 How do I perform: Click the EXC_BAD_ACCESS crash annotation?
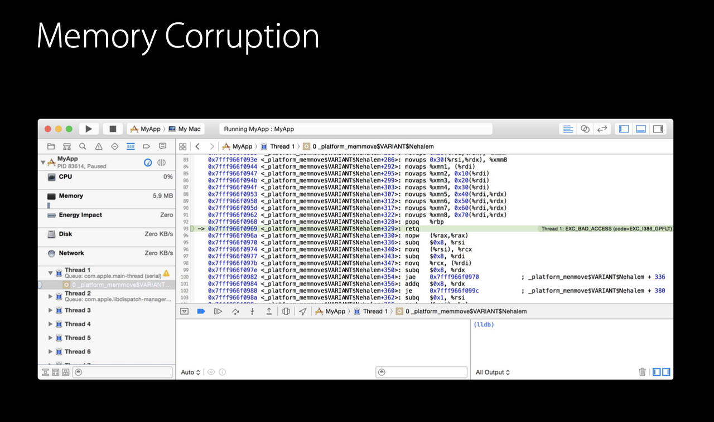[x=605, y=228]
